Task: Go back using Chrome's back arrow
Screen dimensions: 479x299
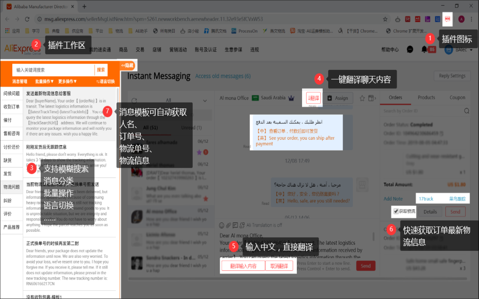Action: pos(7,19)
